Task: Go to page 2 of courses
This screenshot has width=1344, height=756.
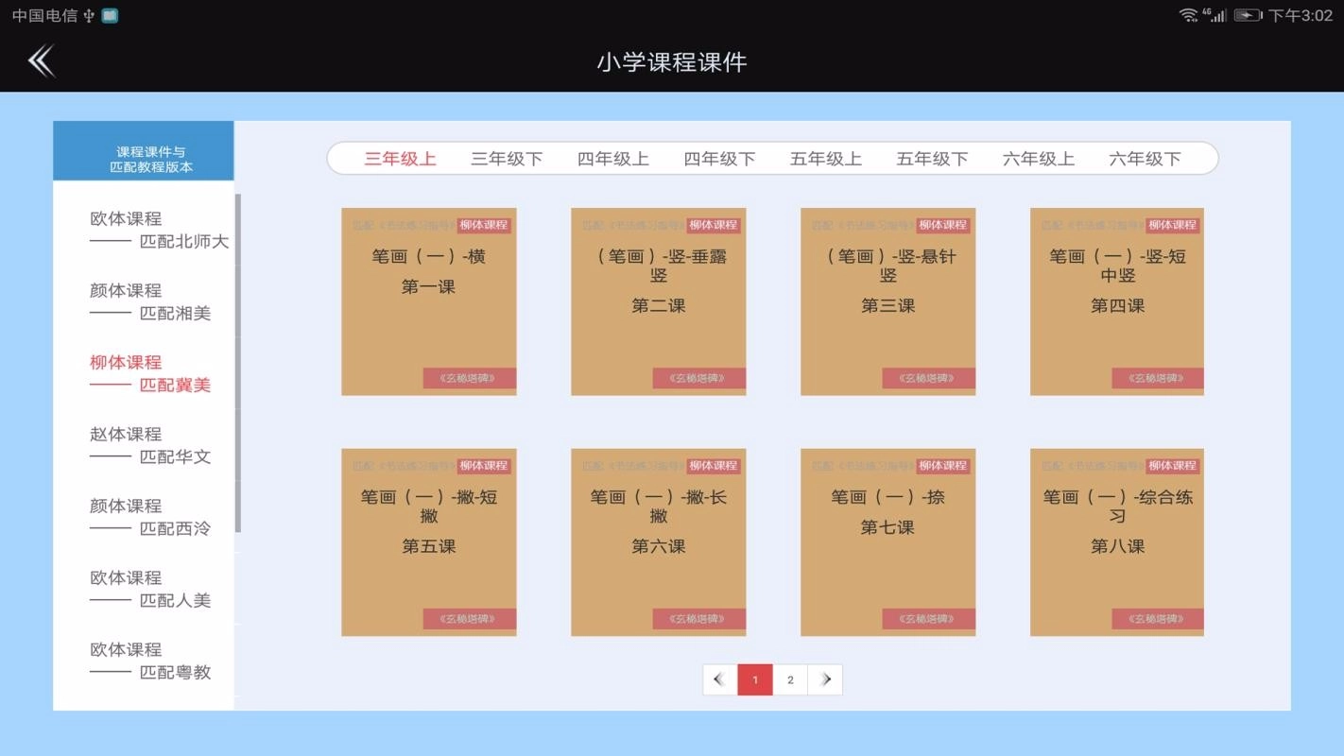Action: pos(790,679)
